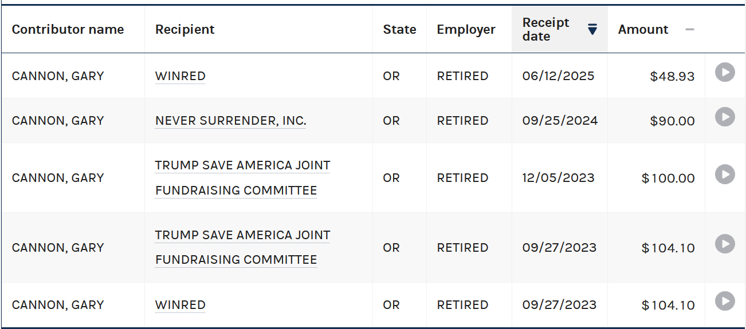The height and width of the screenshot is (329, 746).
Task: Click the arrow icon beside the $104.10 Trump Save America row
Action: tap(725, 244)
